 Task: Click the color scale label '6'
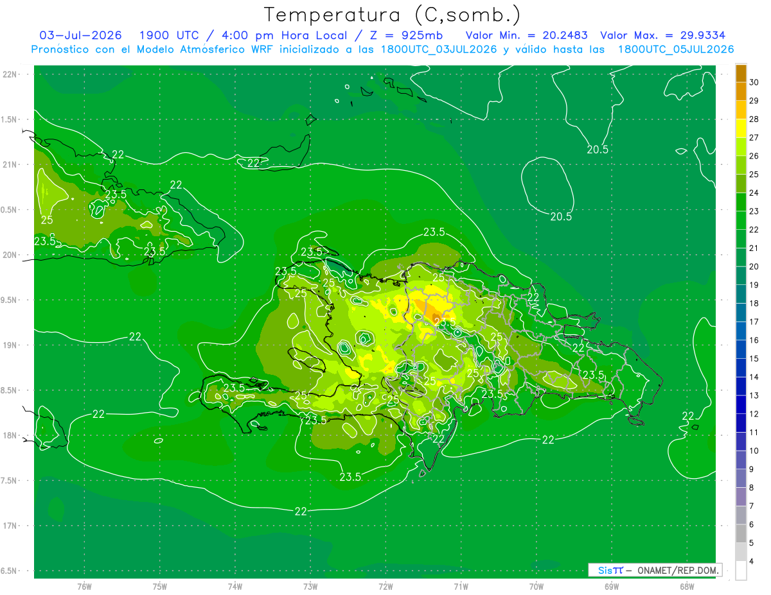752,525
